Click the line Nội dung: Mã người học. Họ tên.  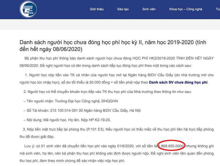pyautogui.click(x=67, y=120)
